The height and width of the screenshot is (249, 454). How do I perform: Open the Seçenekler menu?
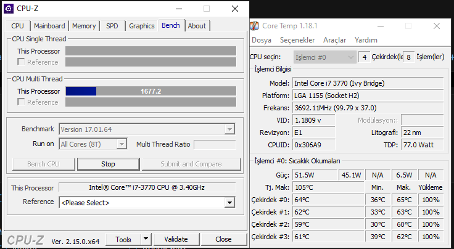click(x=297, y=40)
